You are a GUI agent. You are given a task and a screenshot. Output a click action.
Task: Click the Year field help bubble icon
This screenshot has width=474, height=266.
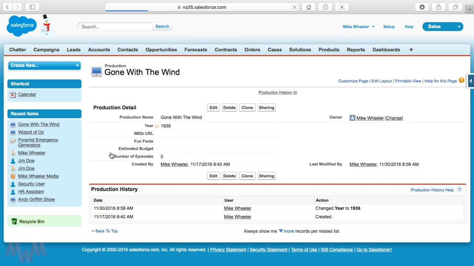pos(157,126)
